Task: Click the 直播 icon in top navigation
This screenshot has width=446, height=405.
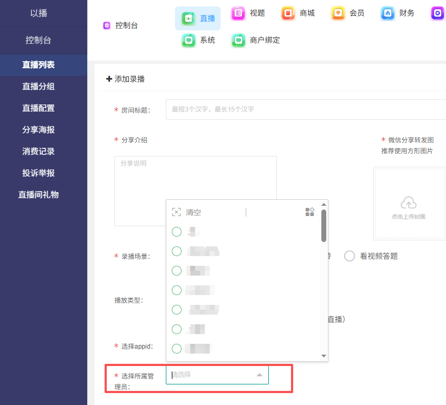Action: pyautogui.click(x=189, y=18)
